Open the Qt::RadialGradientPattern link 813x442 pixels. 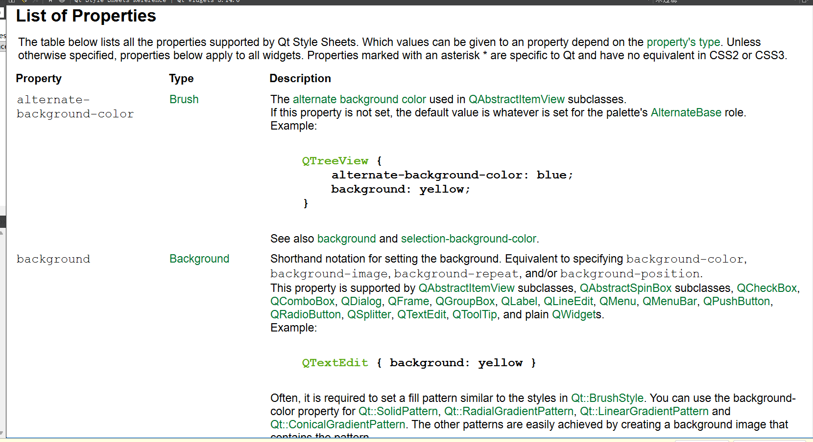pyautogui.click(x=509, y=411)
